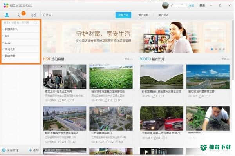235x156 pixels.
Task: Click the device management gear icon
Action: point(4,150)
